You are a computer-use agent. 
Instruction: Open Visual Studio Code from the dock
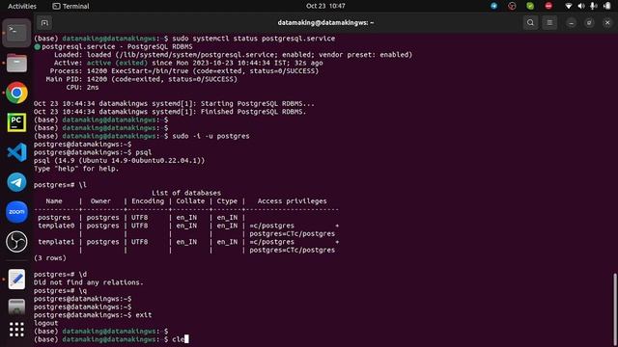point(16,152)
